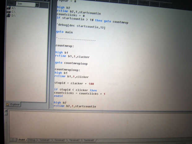Click the tab scroll arrow left of Build
Image resolution: width=192 pixels, height=144 pixels.
point(15,139)
